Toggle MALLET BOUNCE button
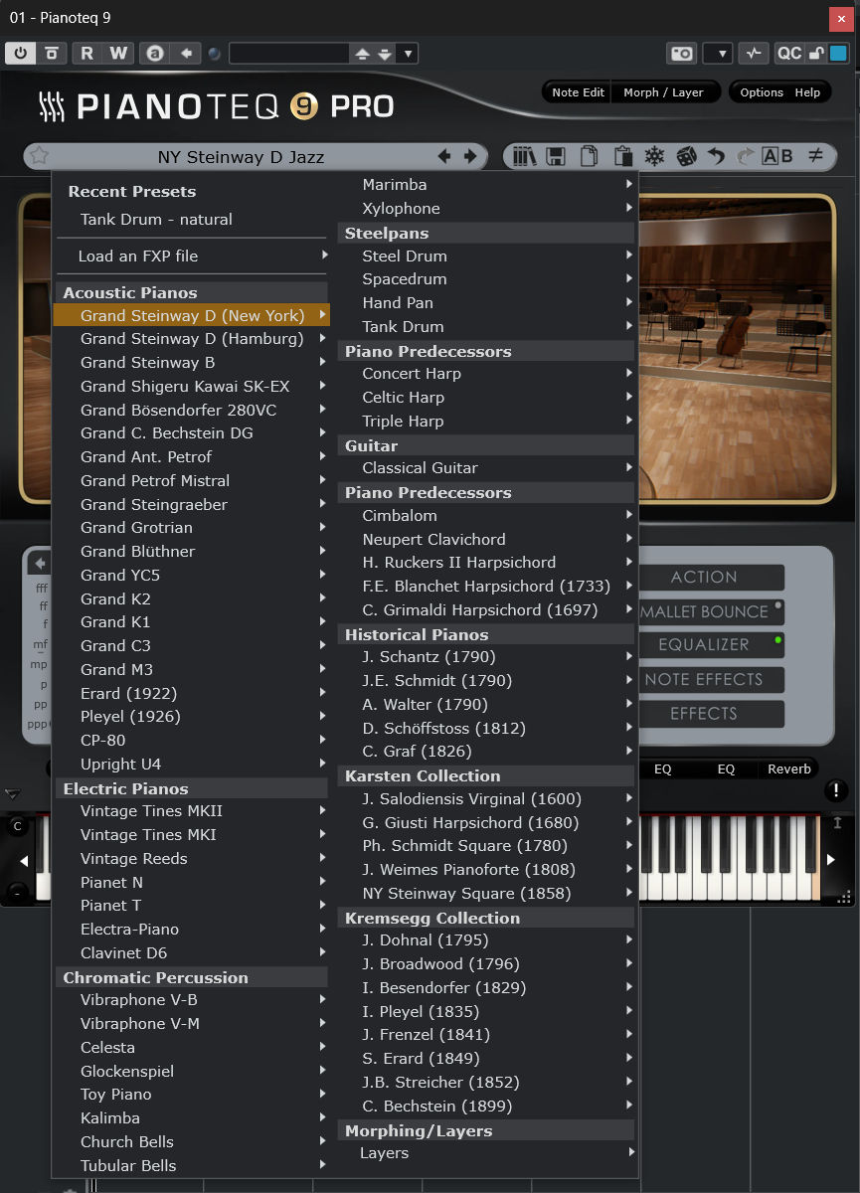 pos(712,611)
